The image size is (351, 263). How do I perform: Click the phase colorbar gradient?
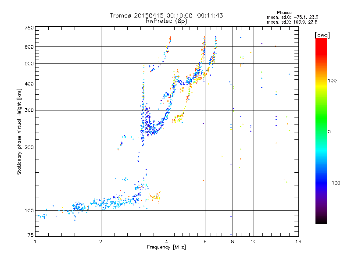(x=321, y=131)
